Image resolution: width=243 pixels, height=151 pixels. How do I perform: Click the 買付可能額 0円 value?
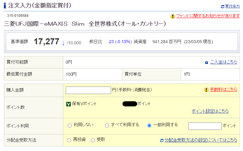(69, 62)
